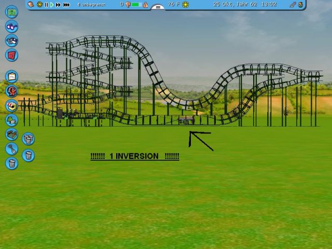Viewport: 332px width, 249px height.
Task: Click the thumbs-down rating icon
Action: (x=128, y=5)
